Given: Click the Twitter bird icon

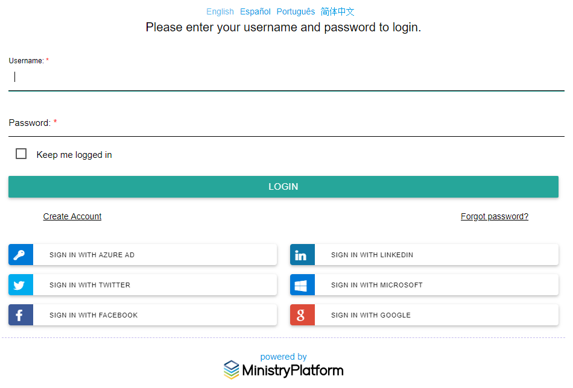Looking at the screenshot, I should (21, 284).
